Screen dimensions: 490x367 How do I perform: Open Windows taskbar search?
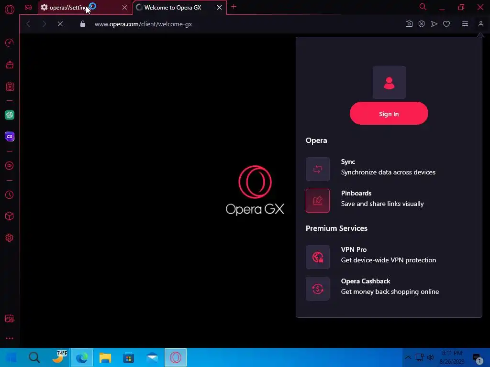click(34, 357)
